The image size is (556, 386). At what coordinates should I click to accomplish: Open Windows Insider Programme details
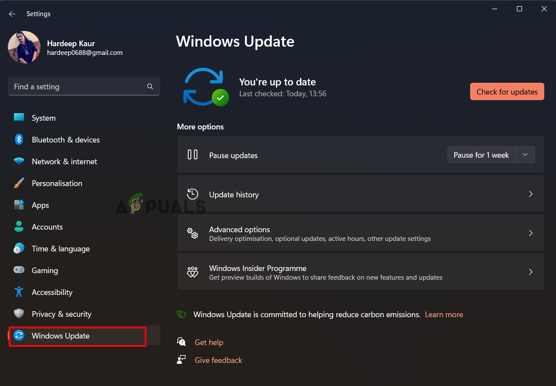360,271
